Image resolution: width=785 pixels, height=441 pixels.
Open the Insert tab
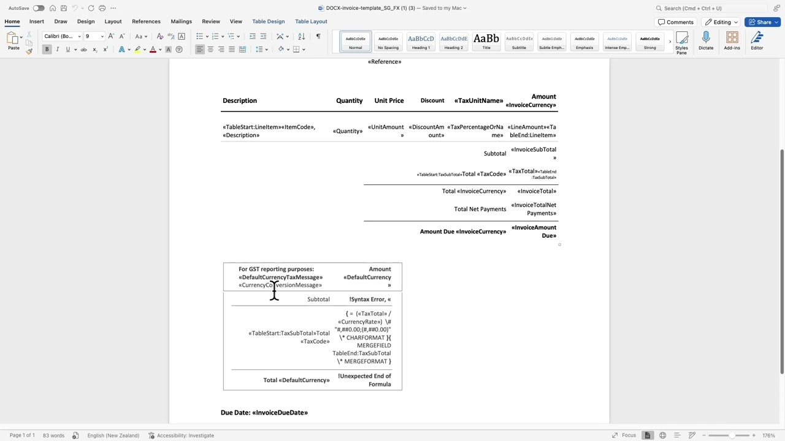pos(36,21)
